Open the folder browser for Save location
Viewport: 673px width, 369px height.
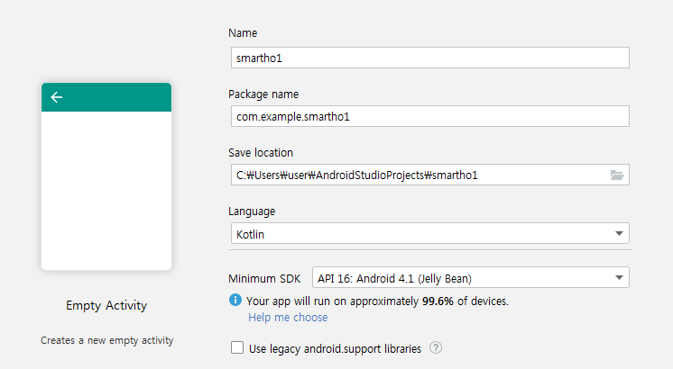617,175
